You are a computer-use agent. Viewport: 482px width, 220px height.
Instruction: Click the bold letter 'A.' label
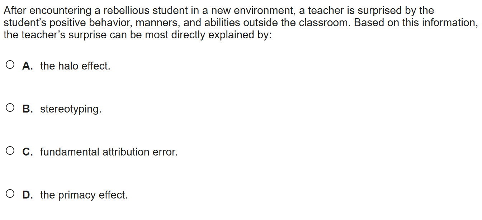coord(28,66)
